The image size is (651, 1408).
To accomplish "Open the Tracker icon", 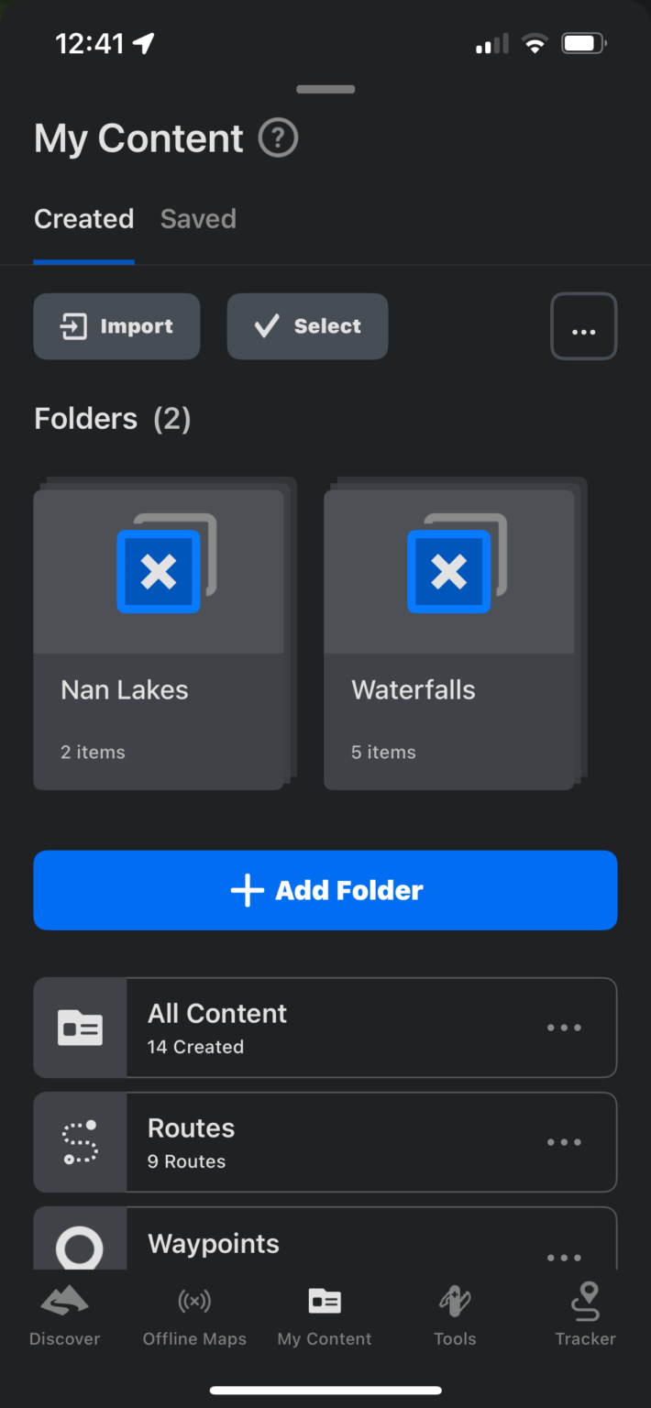I will pos(585,1302).
